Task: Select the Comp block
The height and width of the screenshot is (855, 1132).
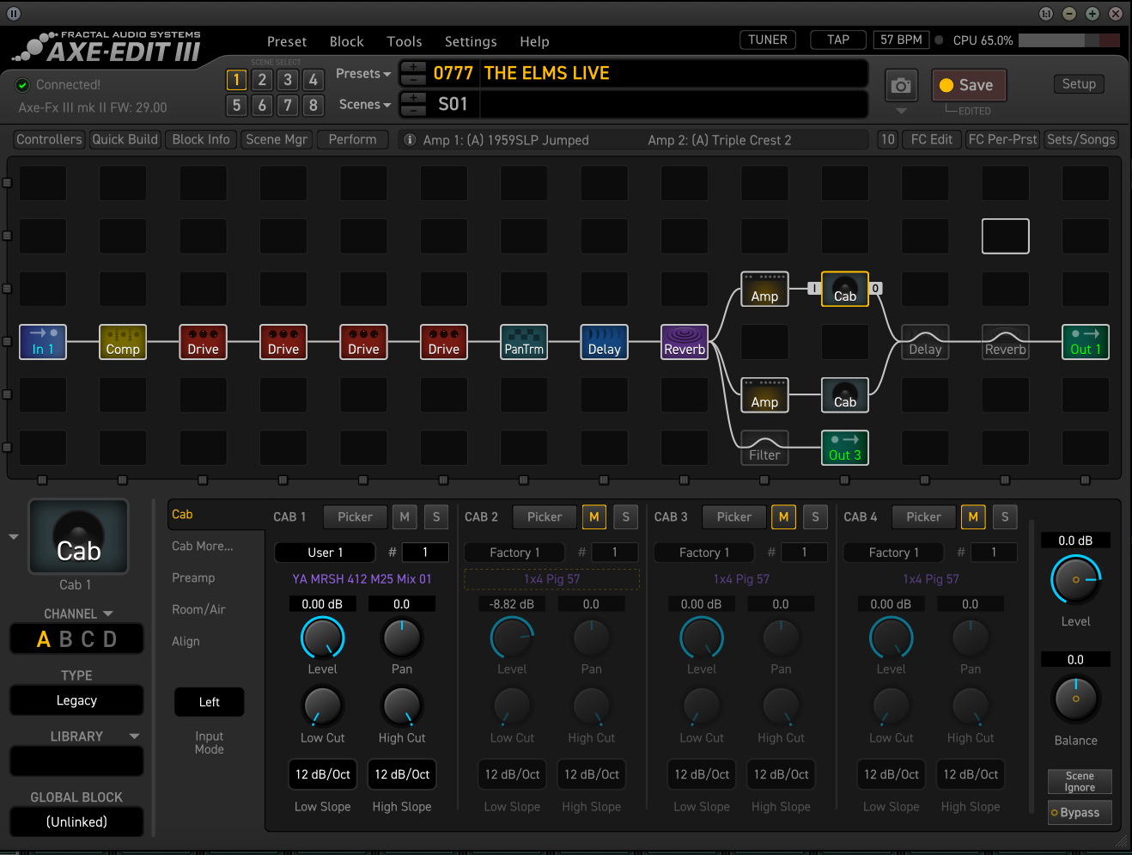Action: pos(123,342)
